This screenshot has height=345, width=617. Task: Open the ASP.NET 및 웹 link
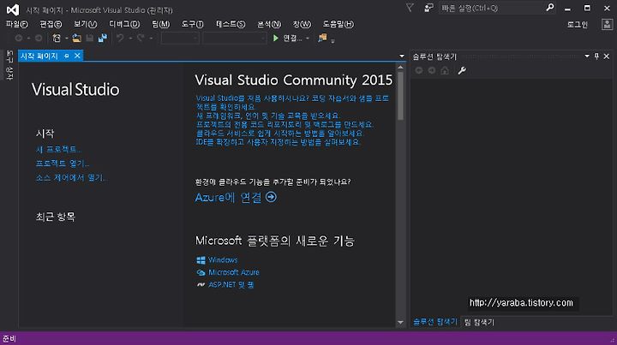231,284
